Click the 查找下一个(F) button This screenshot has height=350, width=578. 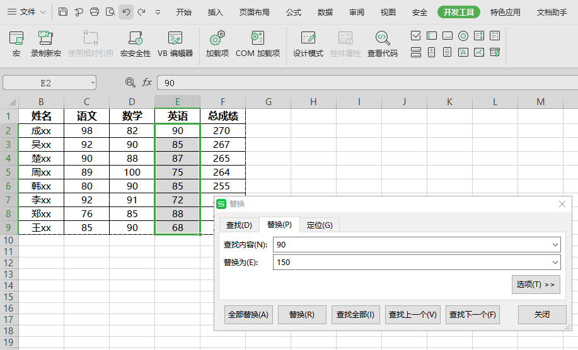(472, 315)
